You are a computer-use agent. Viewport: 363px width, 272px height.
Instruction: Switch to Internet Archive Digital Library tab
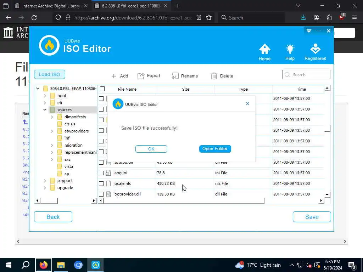[51, 6]
